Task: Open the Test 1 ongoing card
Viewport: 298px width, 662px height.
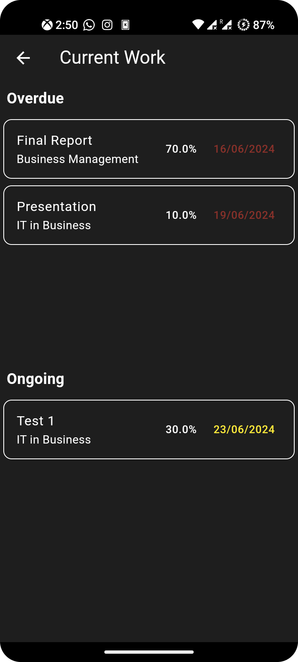Action: (149, 429)
